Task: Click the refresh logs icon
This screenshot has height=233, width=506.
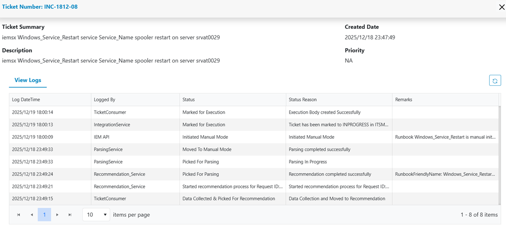Action: tap(495, 81)
